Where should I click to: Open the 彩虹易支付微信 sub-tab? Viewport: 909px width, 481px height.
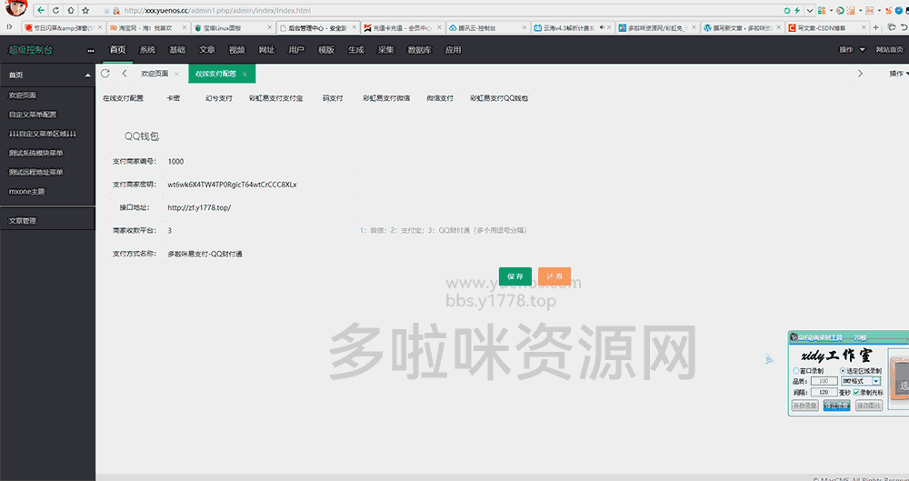point(386,98)
